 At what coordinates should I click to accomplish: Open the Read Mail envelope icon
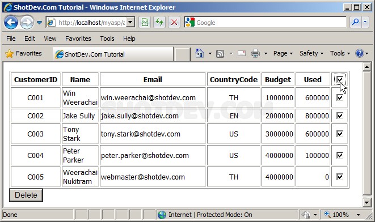[x=242, y=53]
